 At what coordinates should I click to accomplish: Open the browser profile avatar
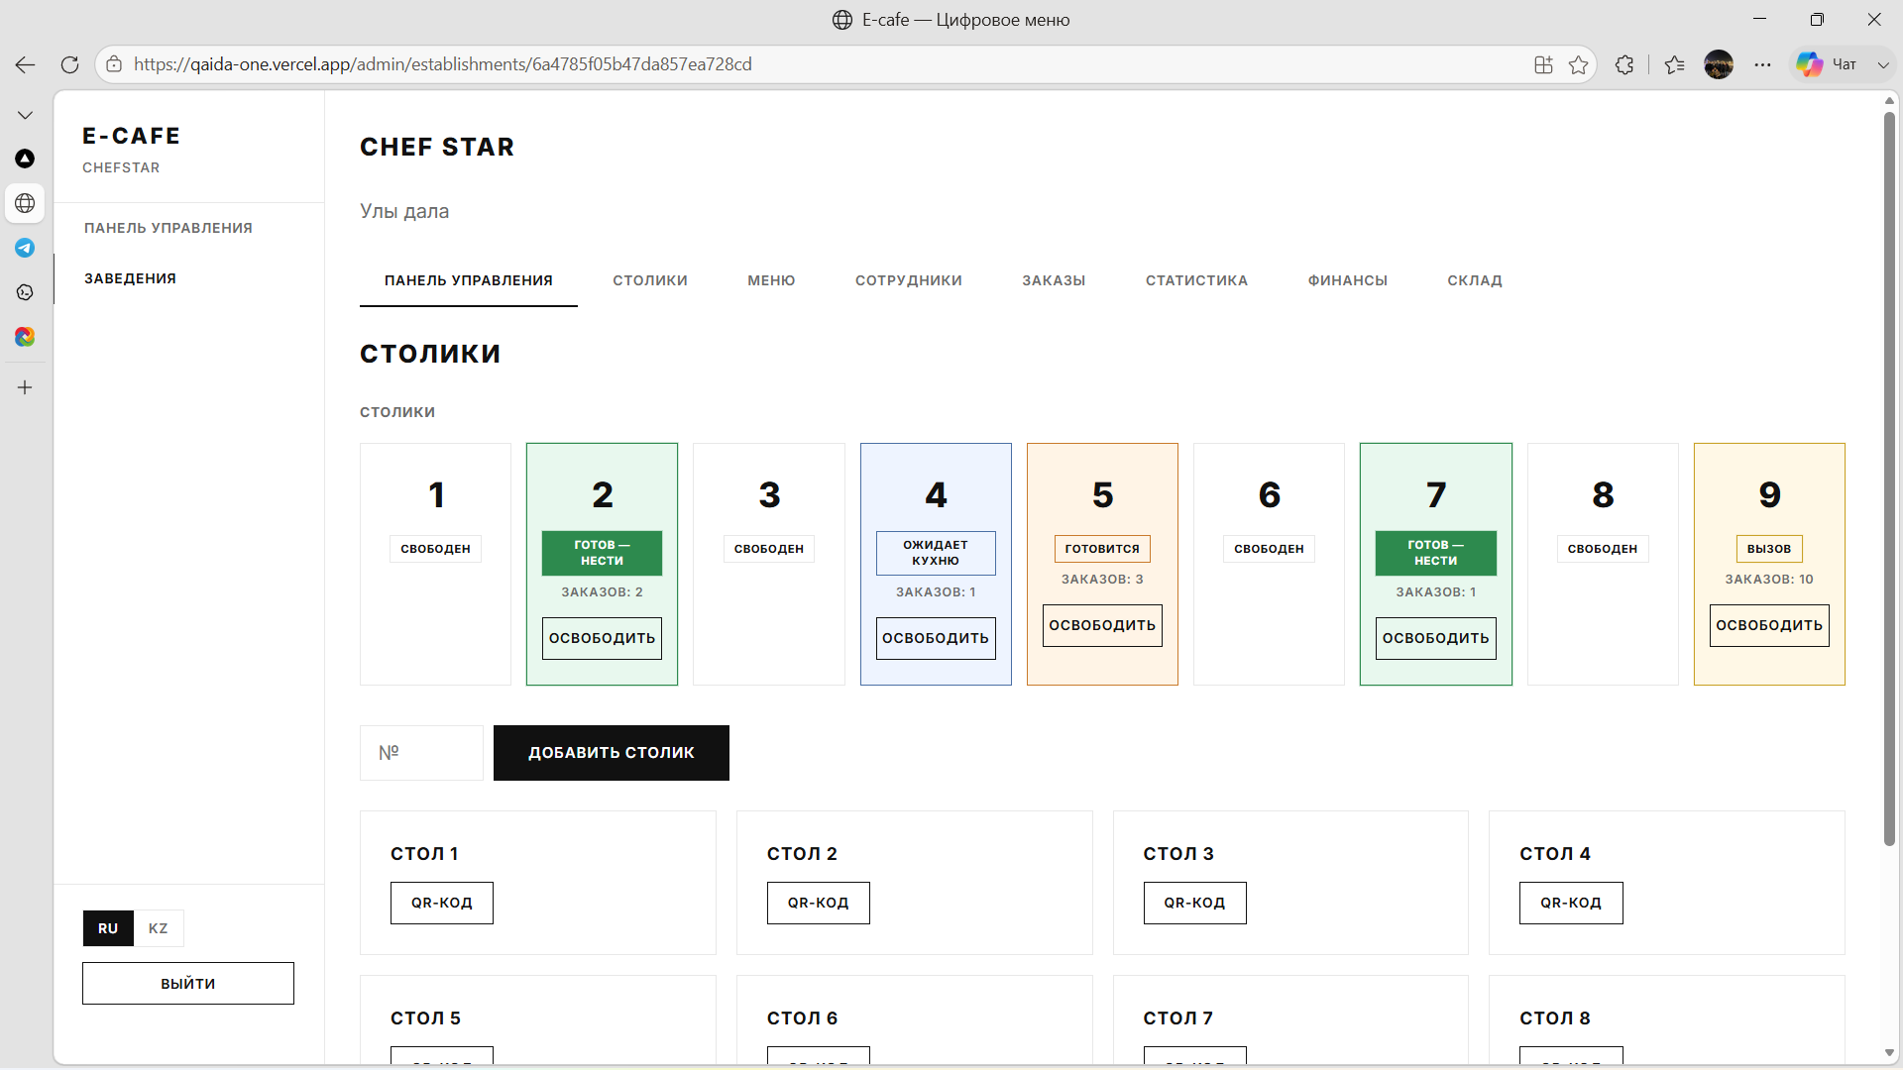(1719, 64)
